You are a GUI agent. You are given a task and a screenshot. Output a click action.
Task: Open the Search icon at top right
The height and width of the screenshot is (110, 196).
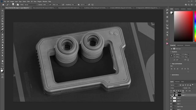pyautogui.click(x=189, y=5)
